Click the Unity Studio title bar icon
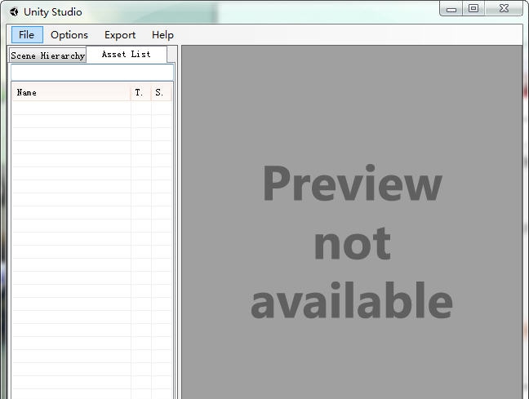The height and width of the screenshot is (399, 529). pyautogui.click(x=14, y=12)
